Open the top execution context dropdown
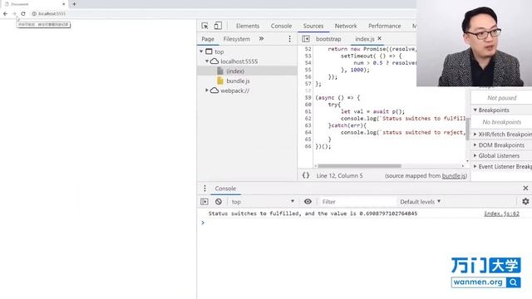 tap(263, 202)
